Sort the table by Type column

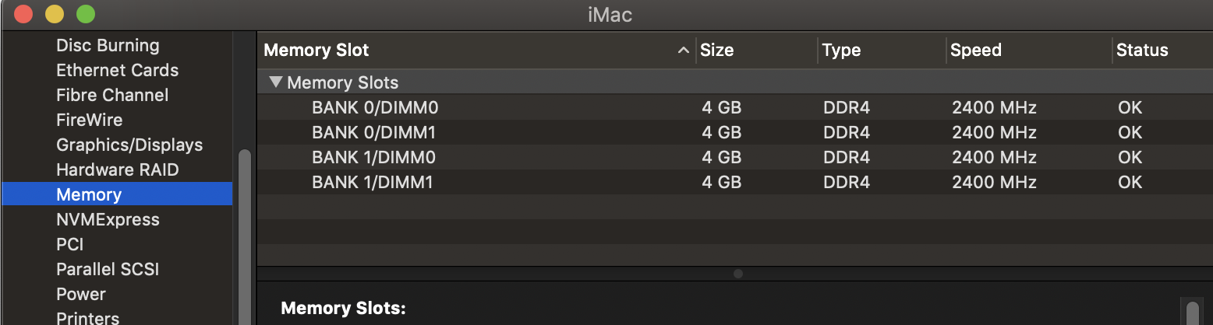coord(841,51)
